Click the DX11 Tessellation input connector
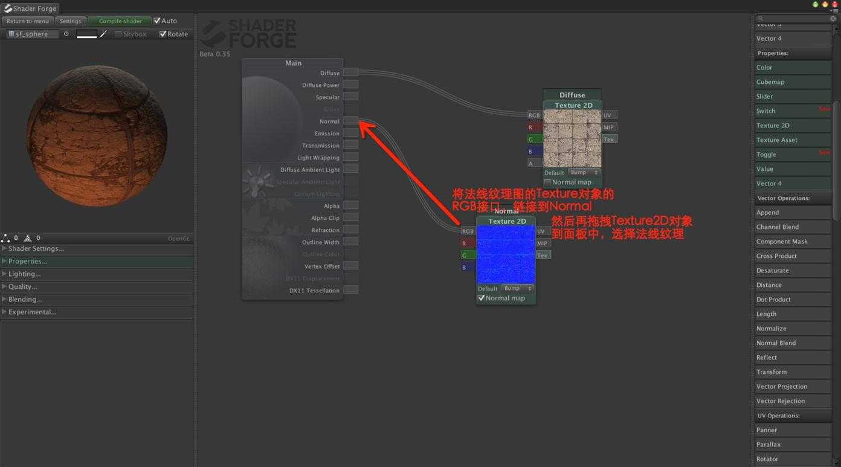This screenshot has height=467, width=841. (350, 290)
